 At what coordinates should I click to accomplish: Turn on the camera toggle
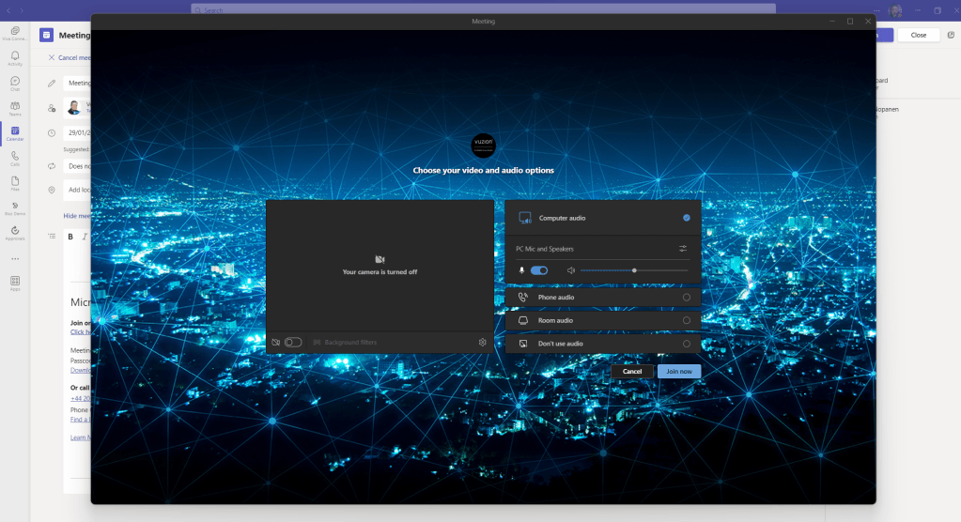(x=293, y=343)
